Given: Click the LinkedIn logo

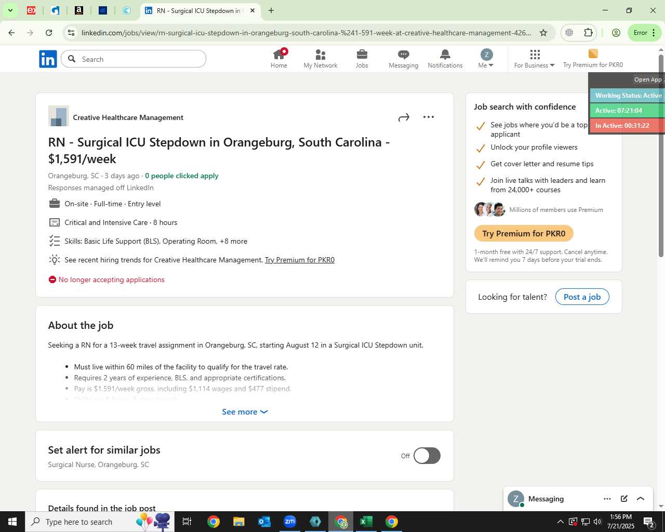Looking at the screenshot, I should tap(48, 59).
